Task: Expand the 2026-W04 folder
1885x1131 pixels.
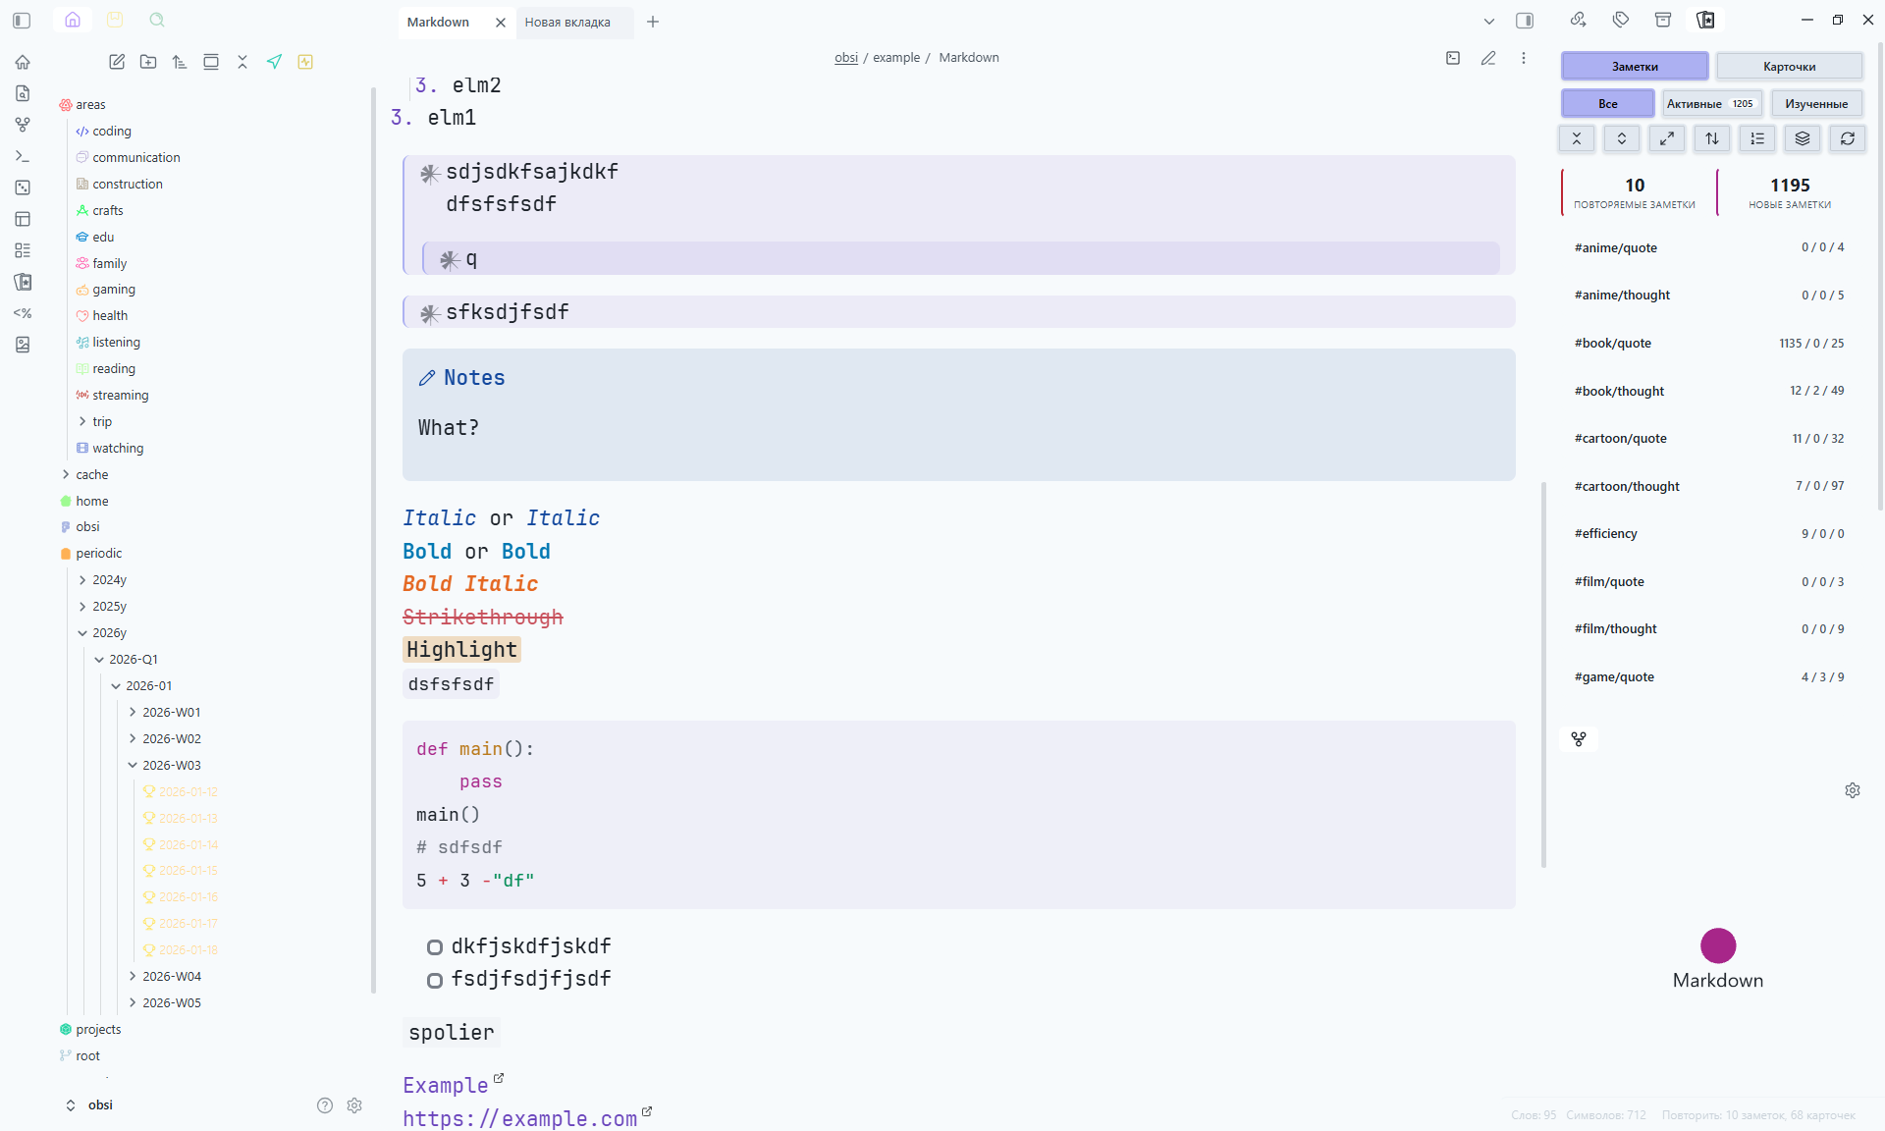Action: 133,976
